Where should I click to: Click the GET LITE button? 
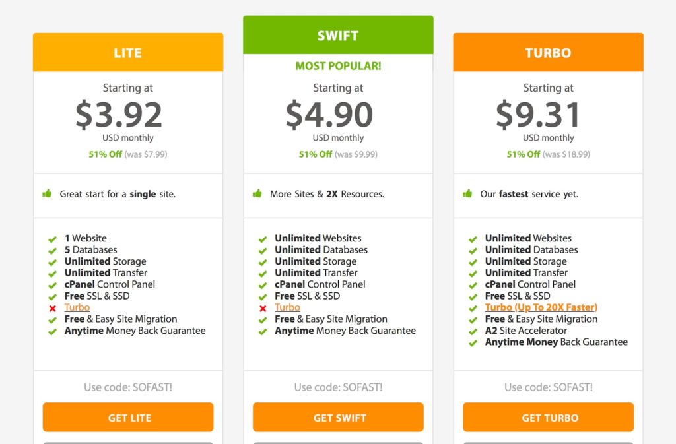(x=128, y=418)
